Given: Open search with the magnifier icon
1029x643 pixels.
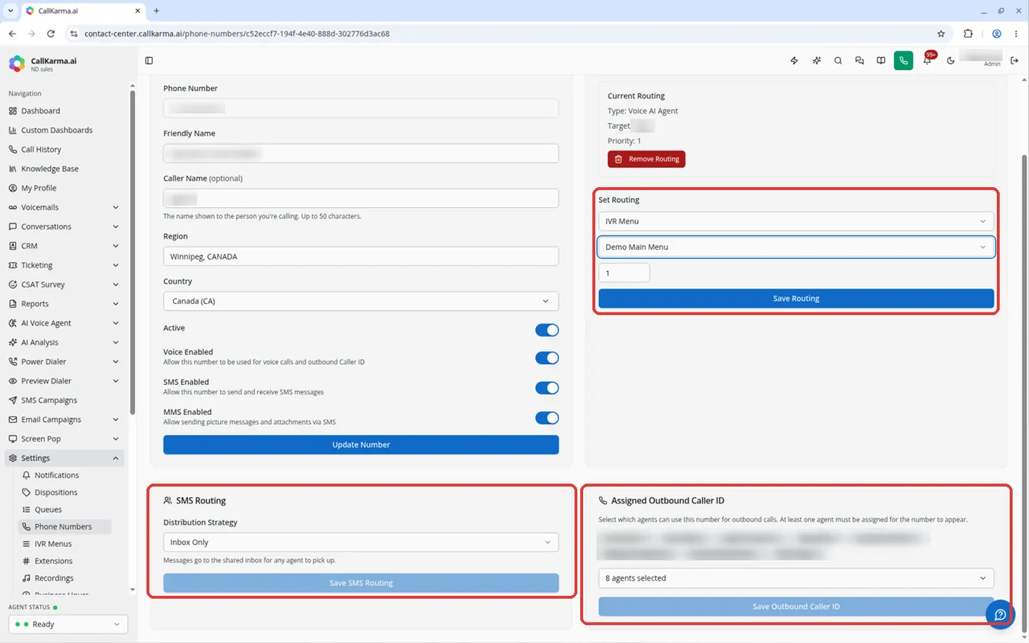Looking at the screenshot, I should 838,61.
